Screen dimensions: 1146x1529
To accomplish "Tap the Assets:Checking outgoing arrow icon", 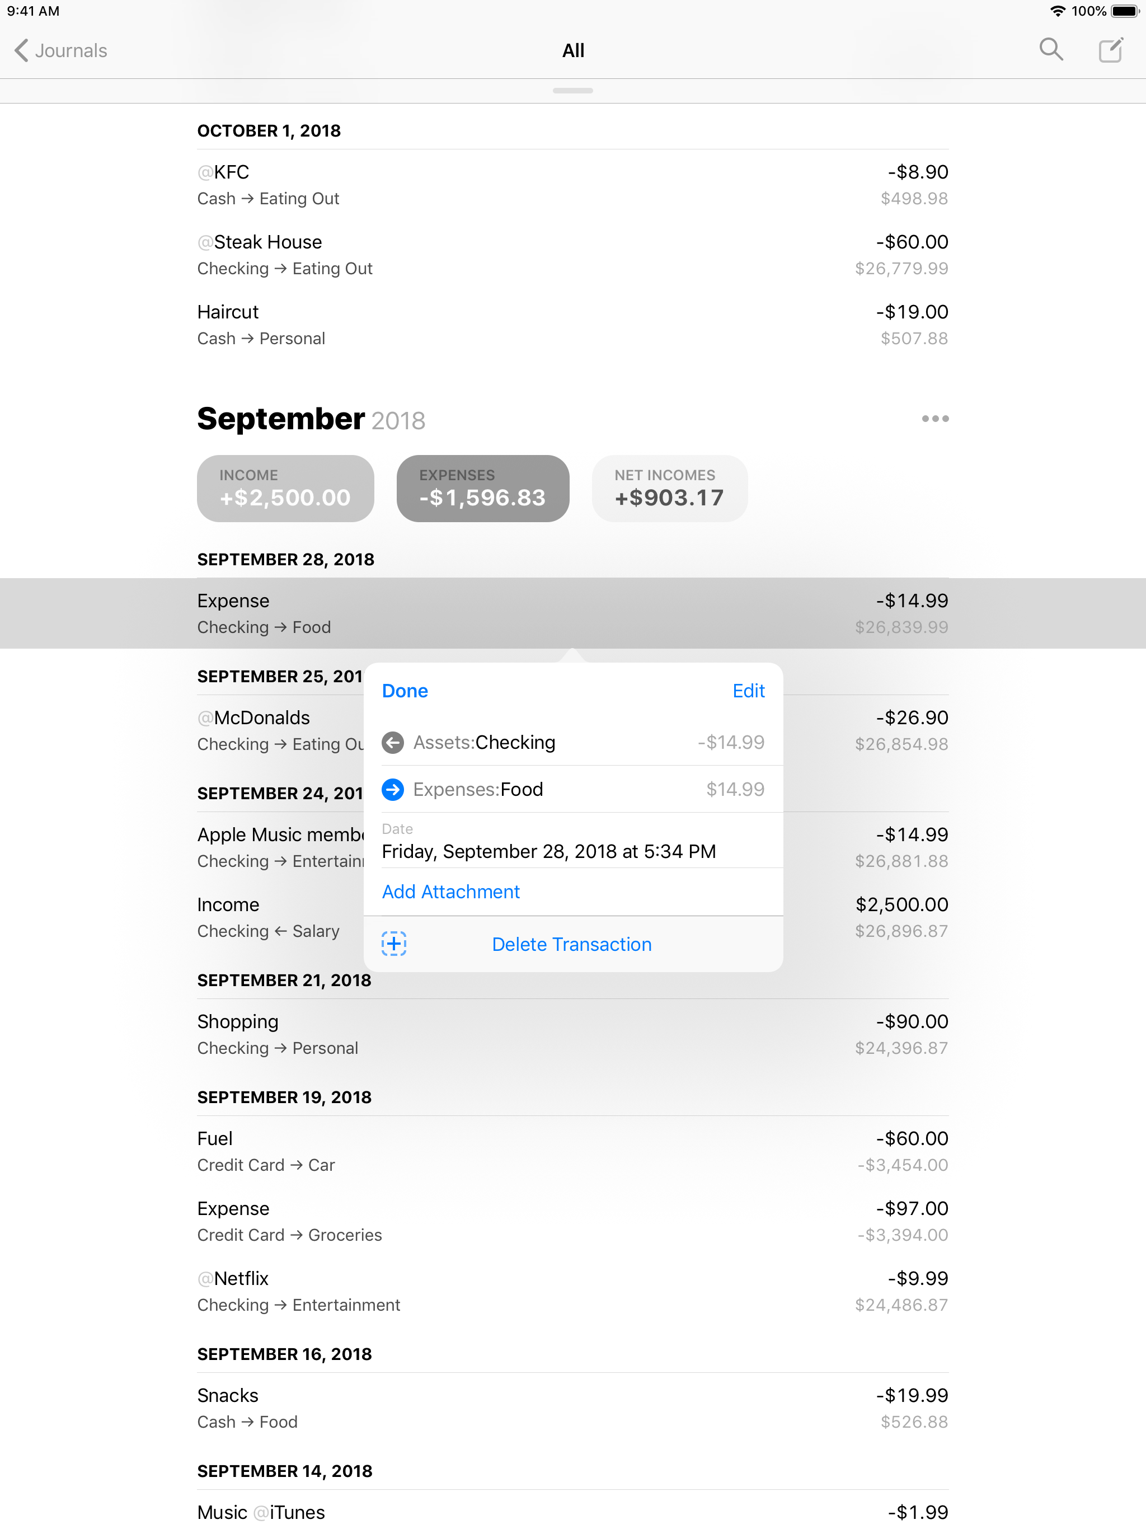I will click(x=393, y=742).
